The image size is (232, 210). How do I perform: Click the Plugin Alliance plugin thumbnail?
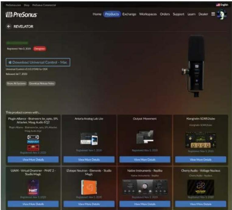[33, 142]
